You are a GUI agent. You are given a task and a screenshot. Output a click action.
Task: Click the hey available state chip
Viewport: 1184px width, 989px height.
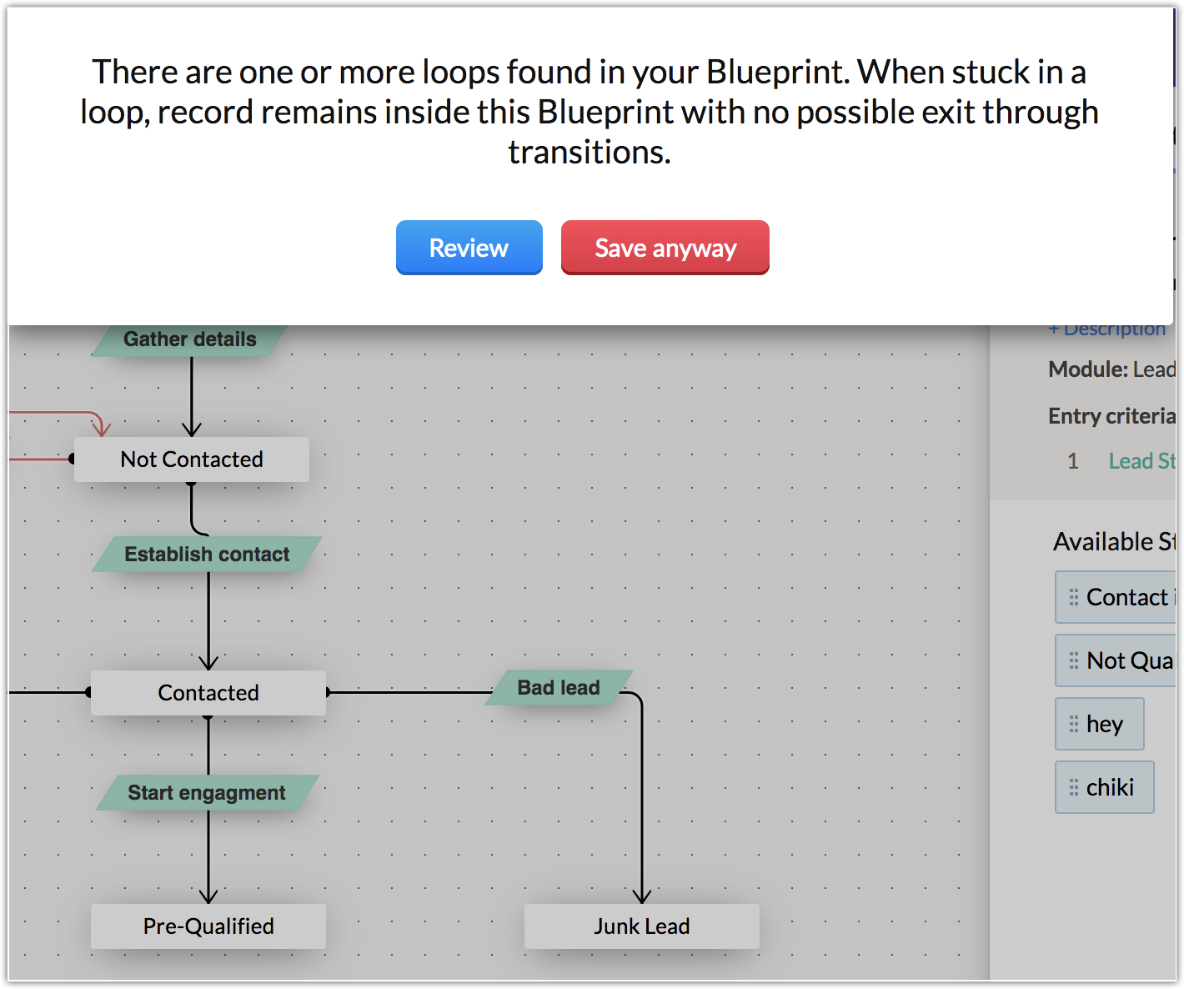[x=1105, y=724]
